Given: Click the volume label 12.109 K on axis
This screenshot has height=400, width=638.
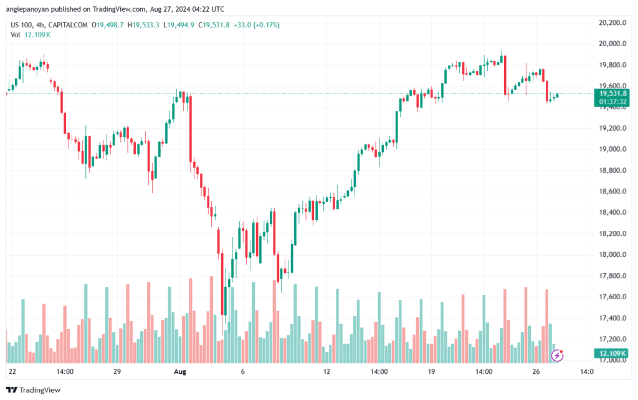Looking at the screenshot, I should pos(612,353).
